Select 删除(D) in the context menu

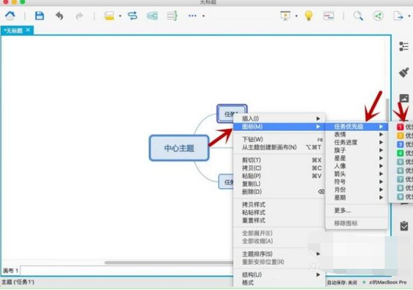click(x=279, y=192)
